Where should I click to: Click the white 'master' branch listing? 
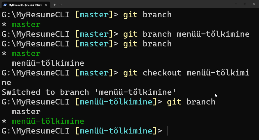click(x=26, y=112)
